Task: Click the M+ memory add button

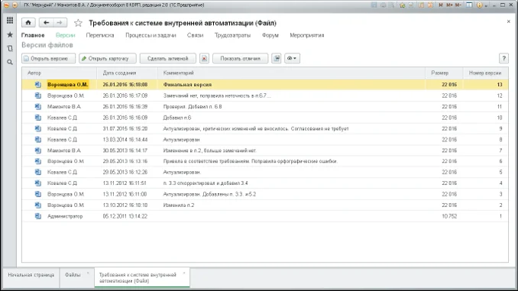Action: coord(449,5)
